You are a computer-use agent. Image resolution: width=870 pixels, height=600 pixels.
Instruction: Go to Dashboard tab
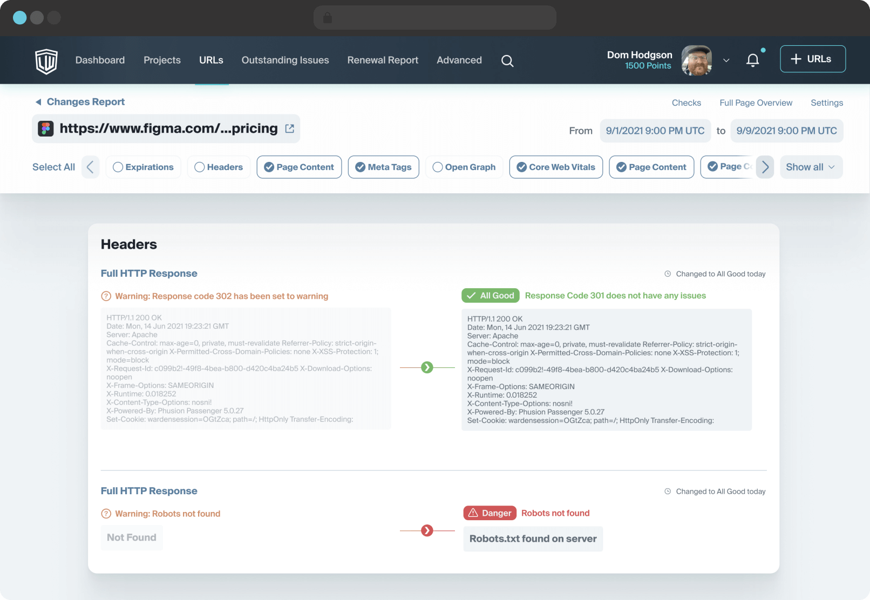click(x=100, y=60)
